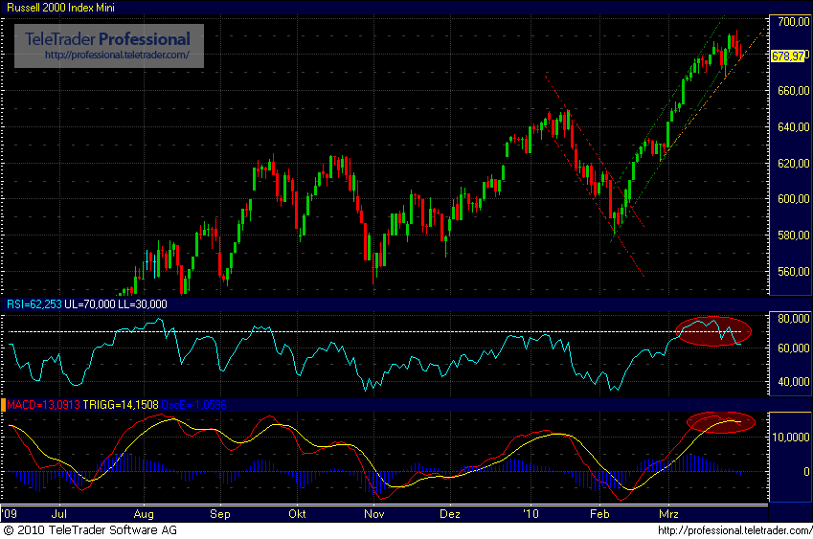Click the Dez month marker on the time axis
This screenshot has height=539, width=813.
click(x=449, y=514)
